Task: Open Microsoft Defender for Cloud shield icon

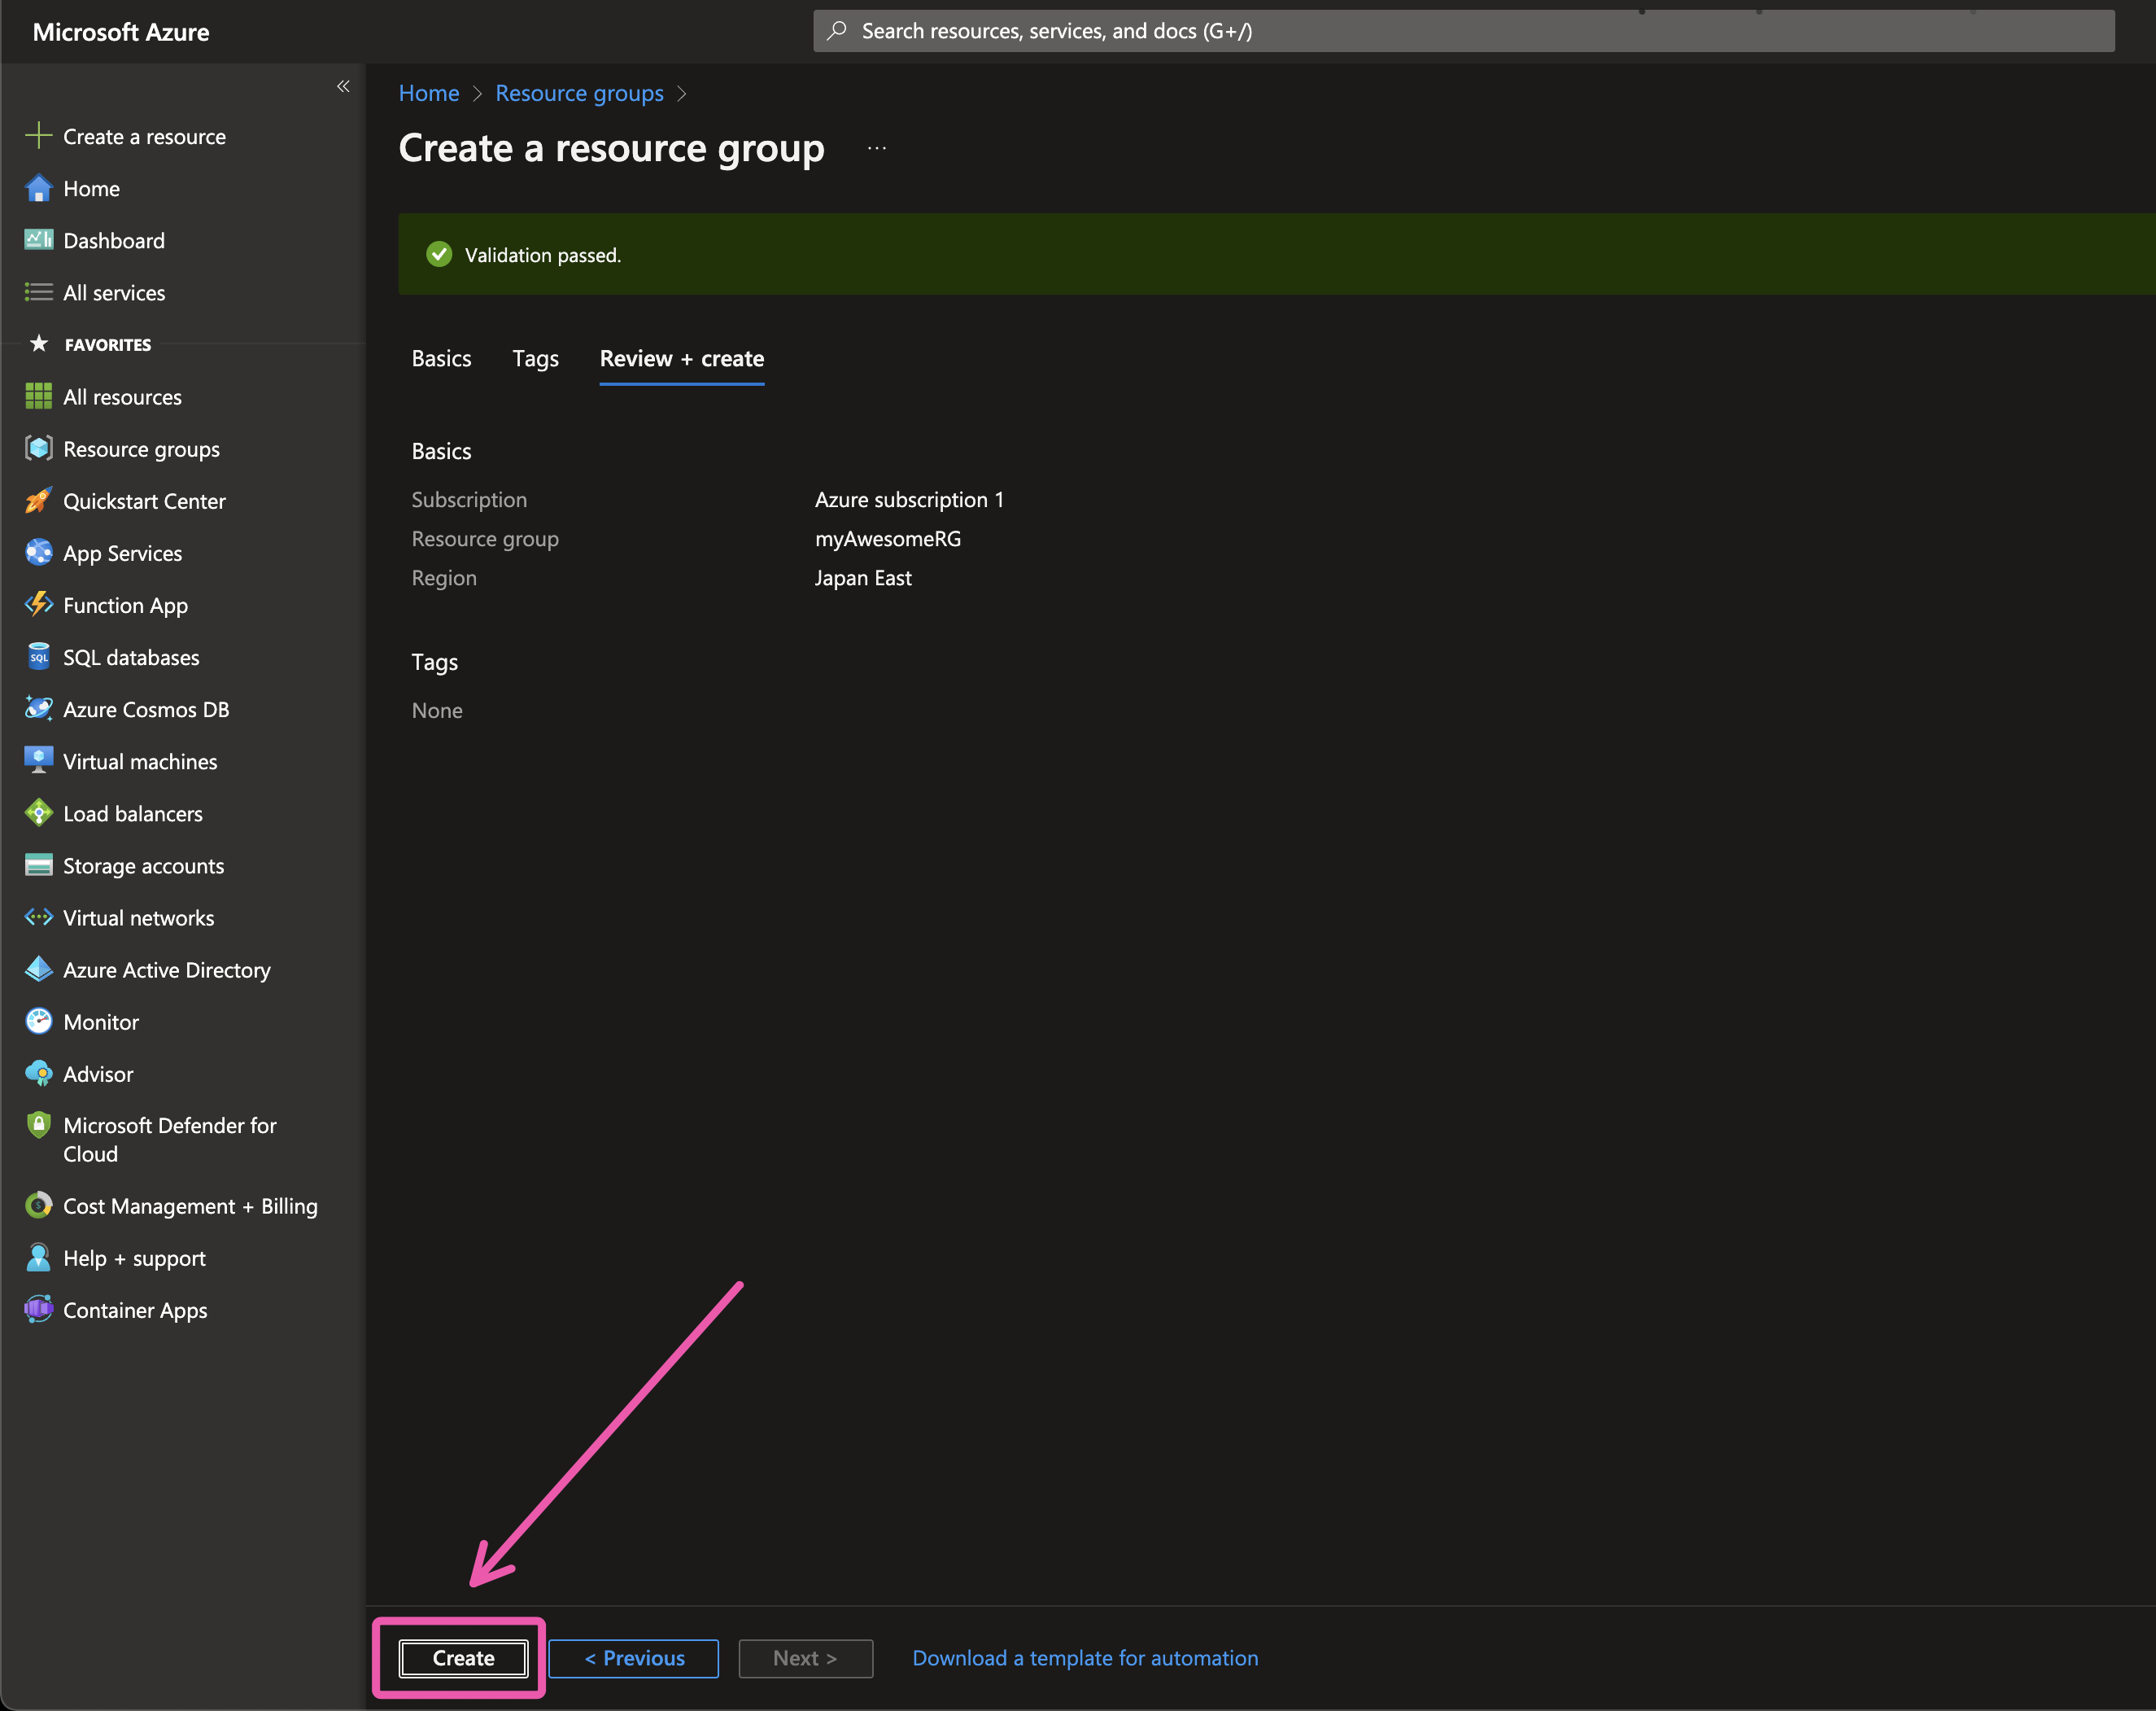Action: point(38,1126)
